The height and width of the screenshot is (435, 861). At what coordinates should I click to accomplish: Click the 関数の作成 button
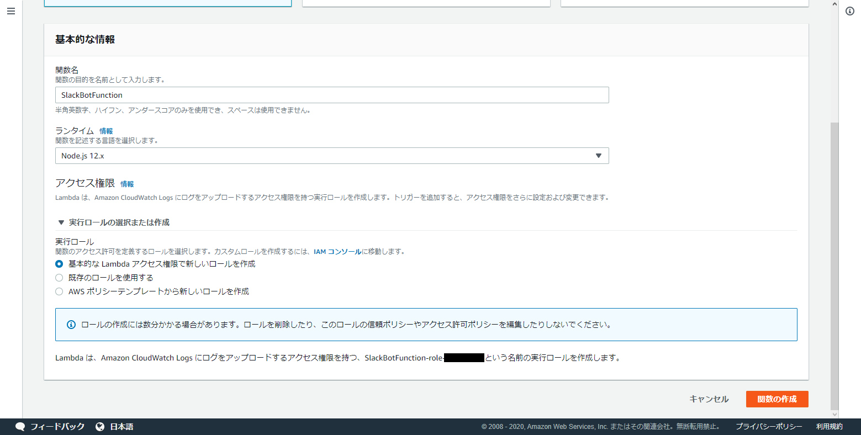pos(777,399)
